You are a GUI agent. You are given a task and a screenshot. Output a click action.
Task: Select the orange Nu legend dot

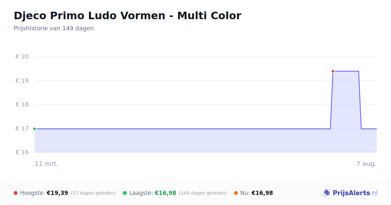point(236,193)
